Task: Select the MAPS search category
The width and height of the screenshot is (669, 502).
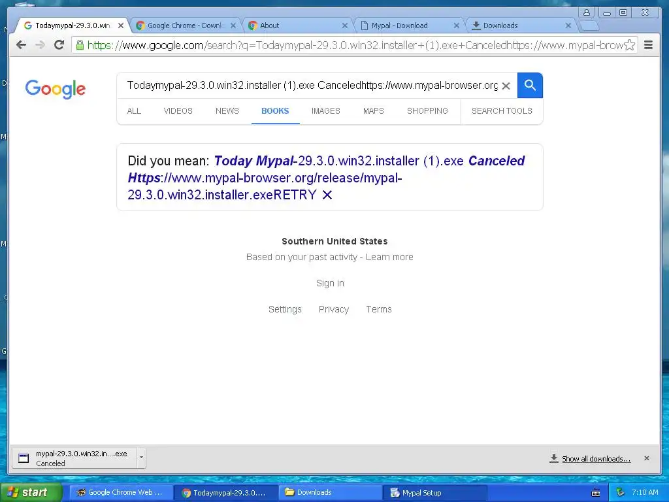Action: [x=374, y=111]
